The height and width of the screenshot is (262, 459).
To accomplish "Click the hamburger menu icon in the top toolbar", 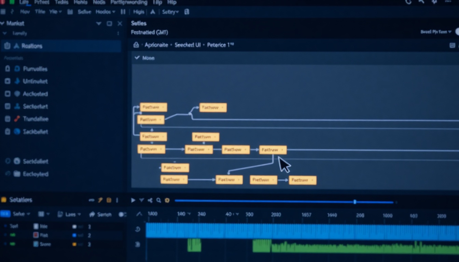I will point(3,12).
